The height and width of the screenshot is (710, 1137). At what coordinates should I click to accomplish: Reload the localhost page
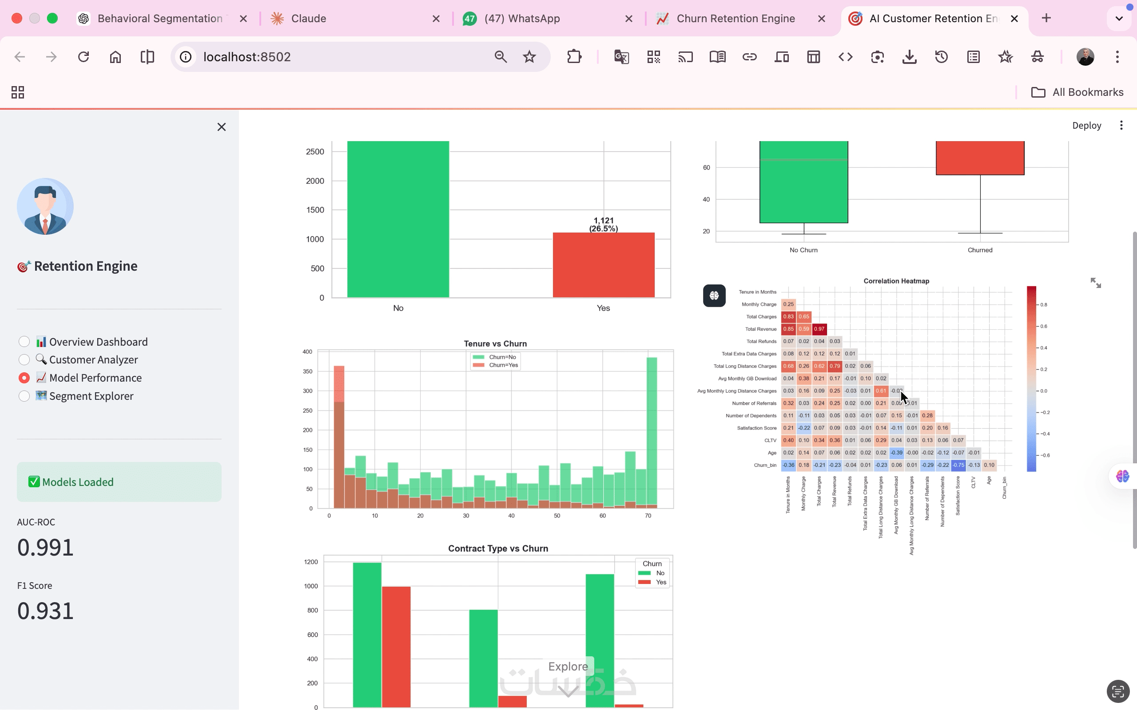click(x=83, y=57)
